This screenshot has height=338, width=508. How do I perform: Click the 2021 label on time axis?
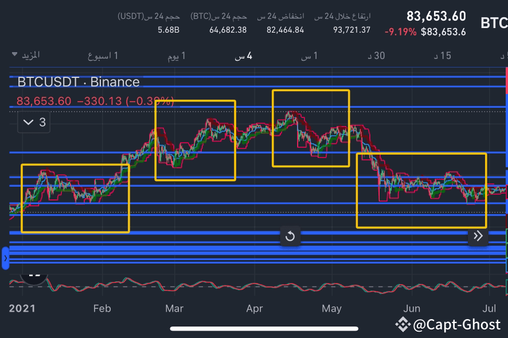[x=22, y=308]
